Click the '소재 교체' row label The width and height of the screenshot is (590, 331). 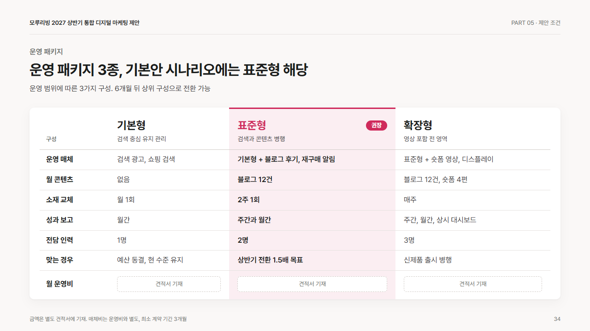coord(59,200)
